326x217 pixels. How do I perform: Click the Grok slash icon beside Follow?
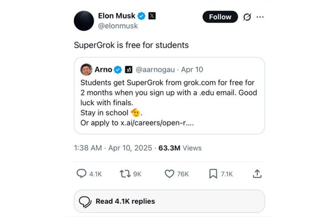247,17
